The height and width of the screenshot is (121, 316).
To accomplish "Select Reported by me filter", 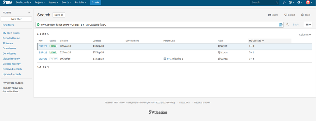I will (11, 38).
